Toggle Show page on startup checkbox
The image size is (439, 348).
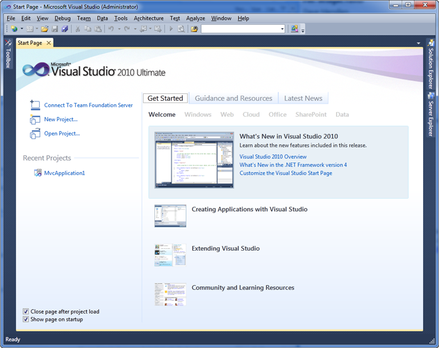[x=26, y=319]
